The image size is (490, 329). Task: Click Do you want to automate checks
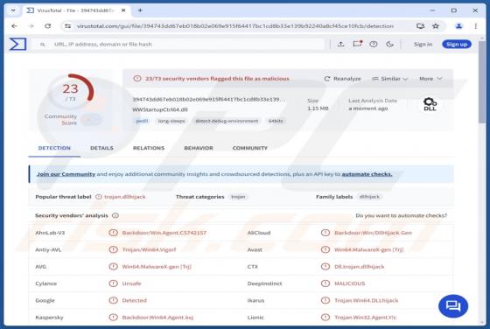click(x=402, y=215)
